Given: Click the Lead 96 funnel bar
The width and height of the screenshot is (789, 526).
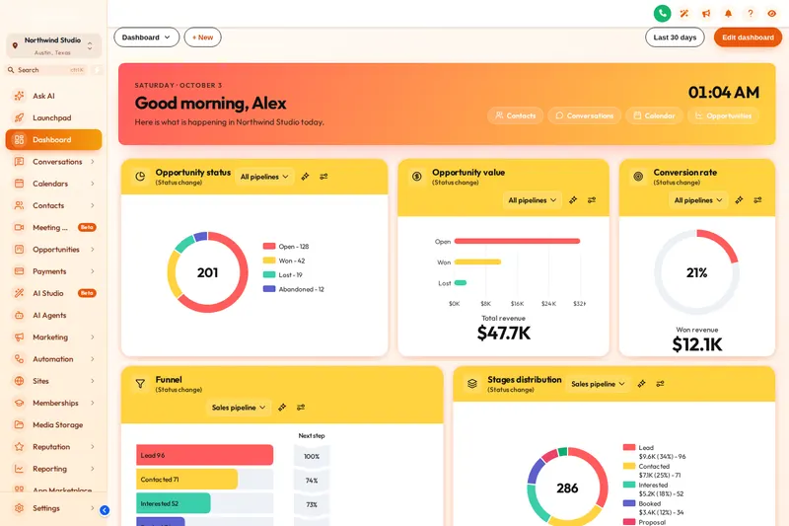Looking at the screenshot, I should [x=205, y=455].
